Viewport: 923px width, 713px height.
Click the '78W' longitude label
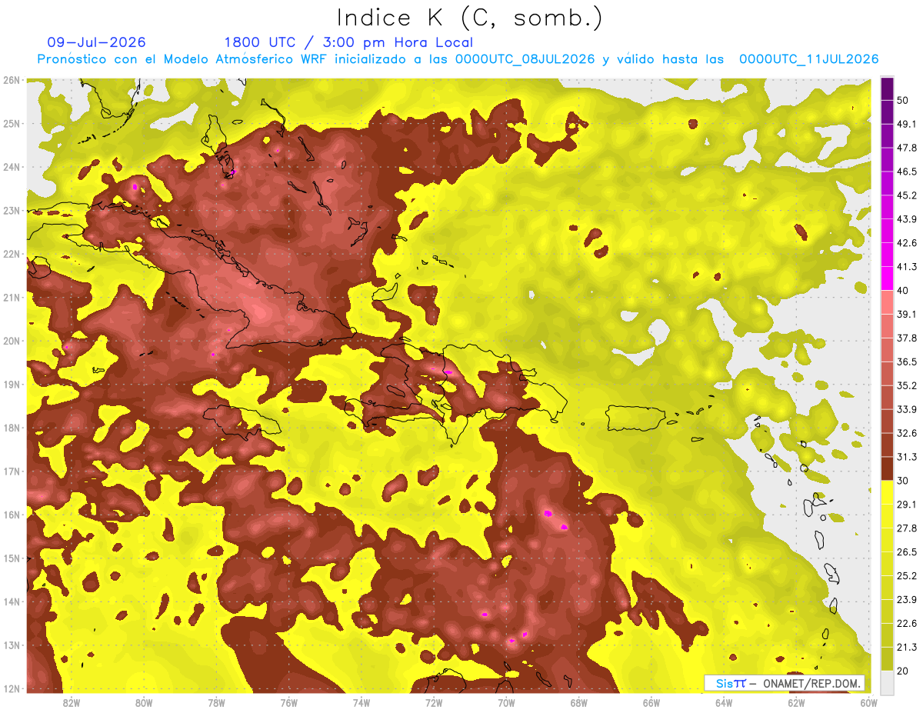pyautogui.click(x=216, y=703)
